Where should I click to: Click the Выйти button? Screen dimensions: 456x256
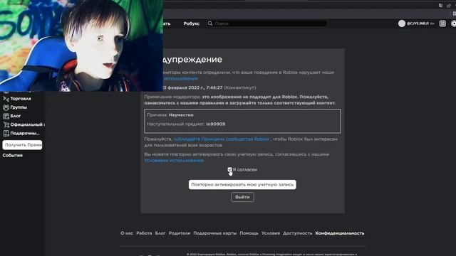pyautogui.click(x=242, y=197)
